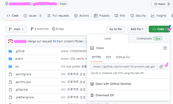View the 0 tags link

click(58, 29)
